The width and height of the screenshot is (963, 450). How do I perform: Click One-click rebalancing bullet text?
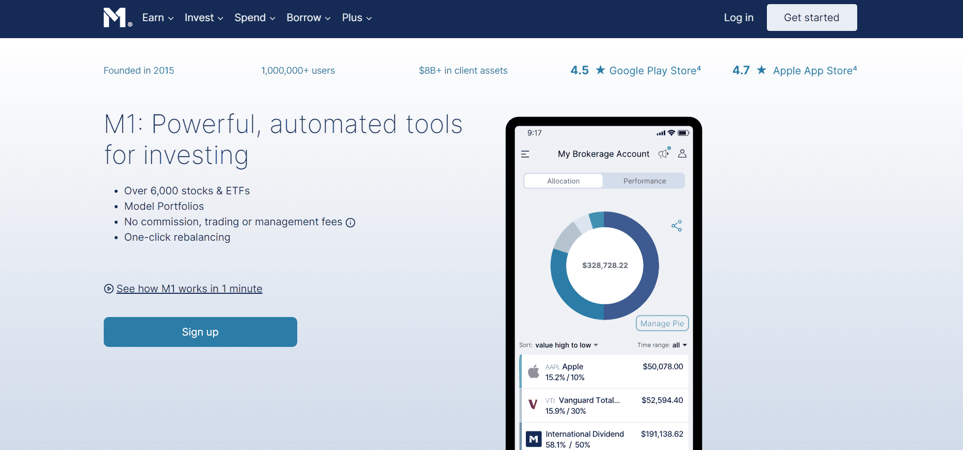point(177,237)
